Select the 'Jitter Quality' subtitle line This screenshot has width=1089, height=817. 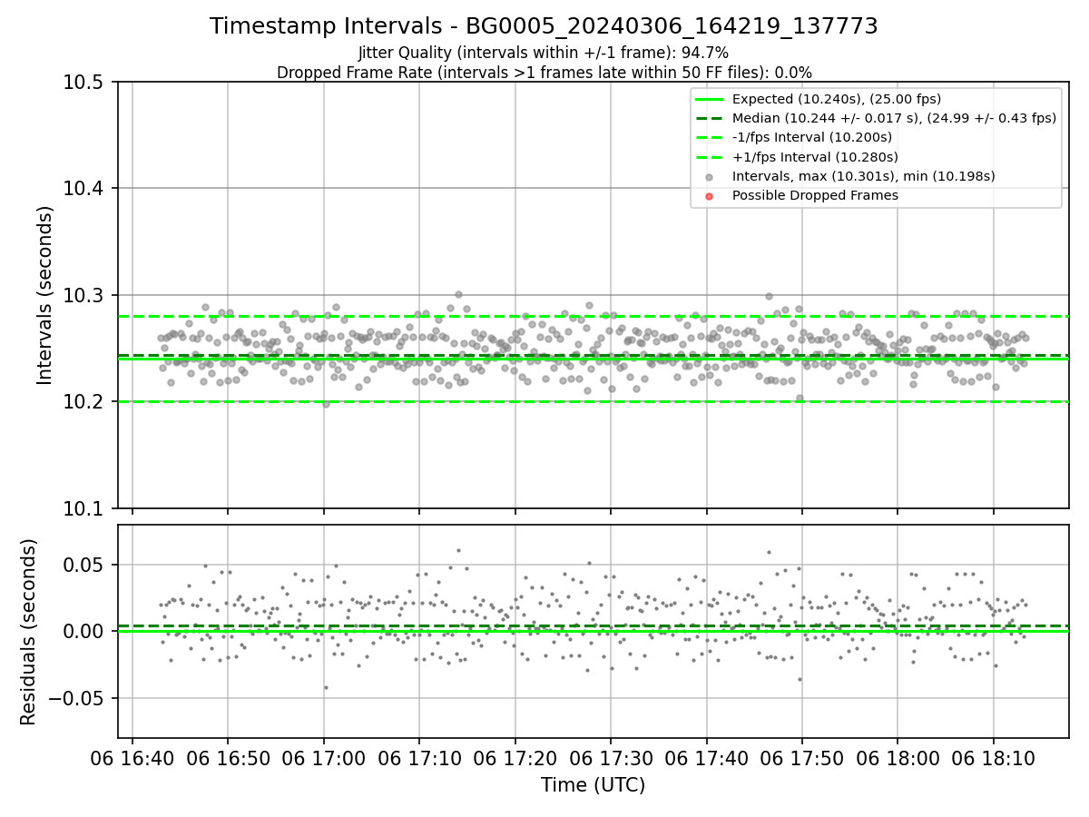point(544,54)
